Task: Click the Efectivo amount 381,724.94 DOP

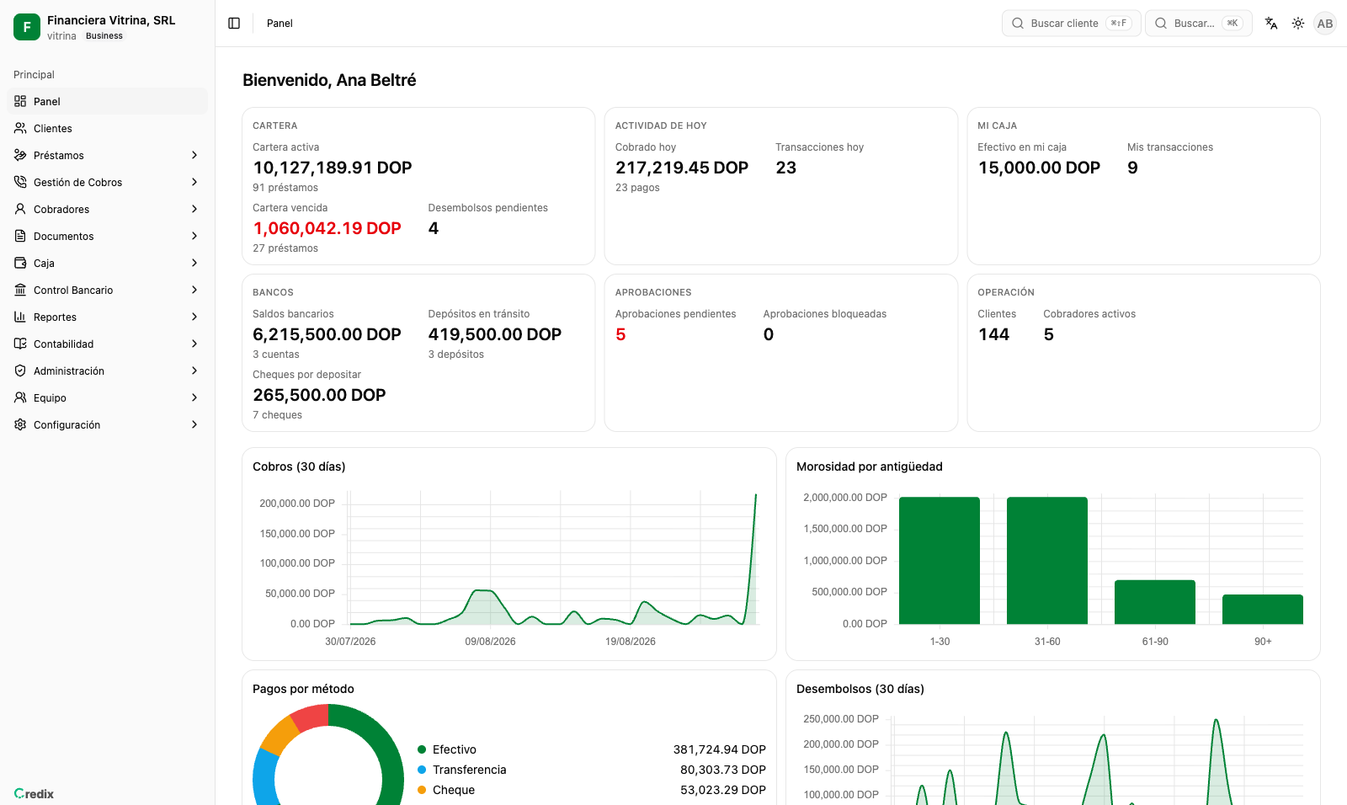Action: (x=720, y=749)
